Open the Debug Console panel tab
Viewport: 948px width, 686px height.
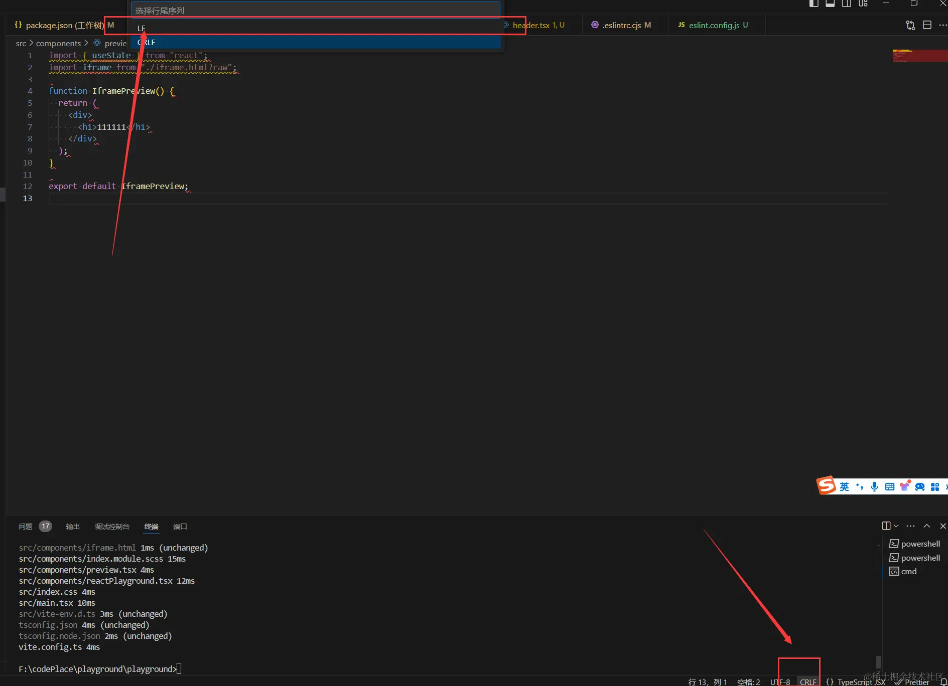tap(112, 527)
